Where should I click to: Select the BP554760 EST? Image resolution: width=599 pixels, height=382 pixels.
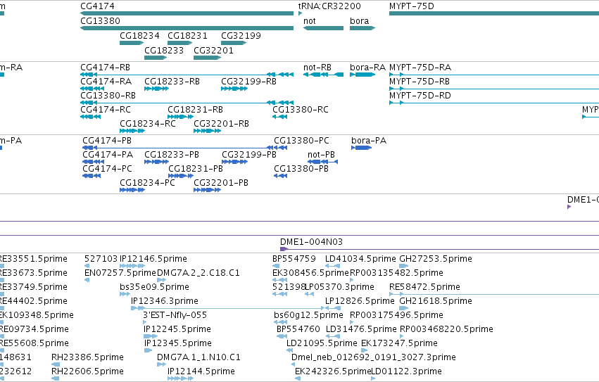(x=282, y=336)
